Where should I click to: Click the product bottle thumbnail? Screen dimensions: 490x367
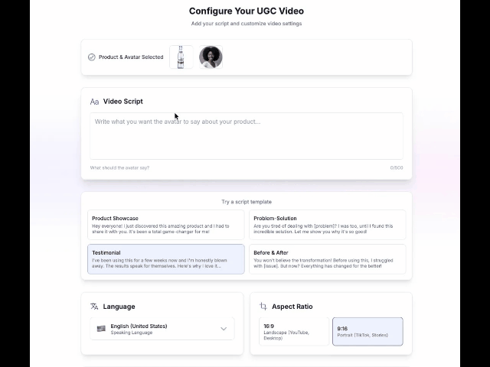[x=181, y=57]
